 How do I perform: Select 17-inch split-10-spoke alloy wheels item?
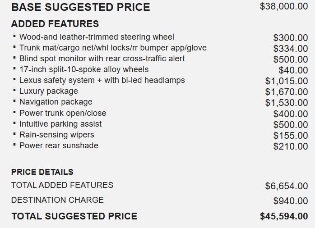pyautogui.click(x=84, y=69)
